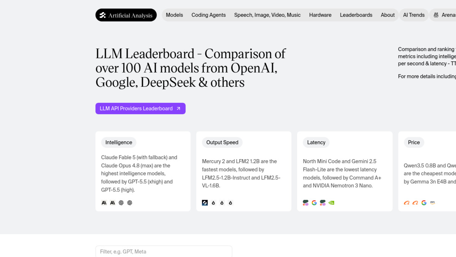Click the 'Comparison and ranking' intro paragraph
The height and width of the screenshot is (257, 456).
(427, 56)
